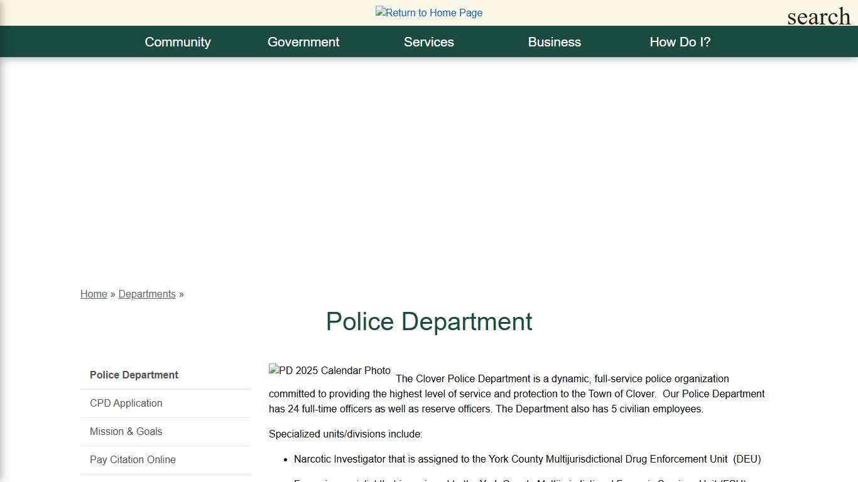
Task: Open Departments from the breadcrumb trail
Action: click(x=147, y=294)
